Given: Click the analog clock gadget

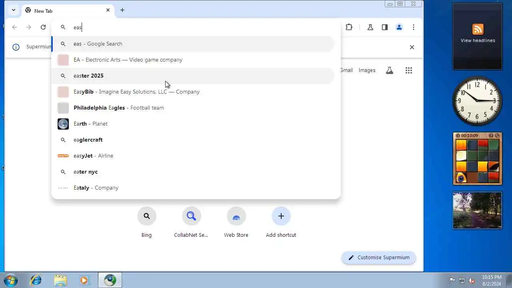Looking at the screenshot, I should [x=477, y=100].
